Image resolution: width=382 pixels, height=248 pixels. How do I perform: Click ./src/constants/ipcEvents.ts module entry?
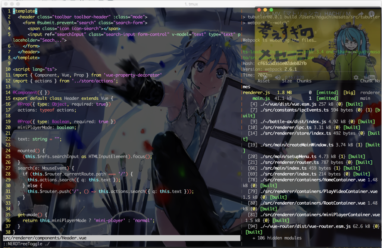point(294,110)
